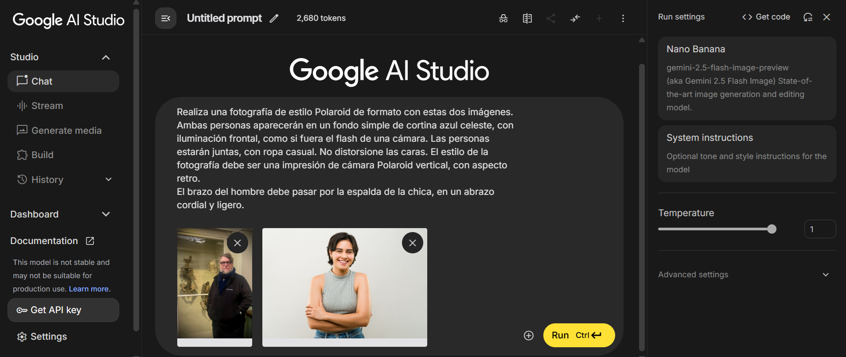Image resolution: width=846 pixels, height=357 pixels.
Task: Click the reset settings icon next to Get code
Action: [x=808, y=17]
